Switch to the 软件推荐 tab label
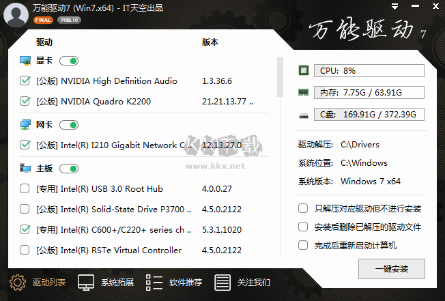This screenshot has width=445, height=301. (186, 283)
